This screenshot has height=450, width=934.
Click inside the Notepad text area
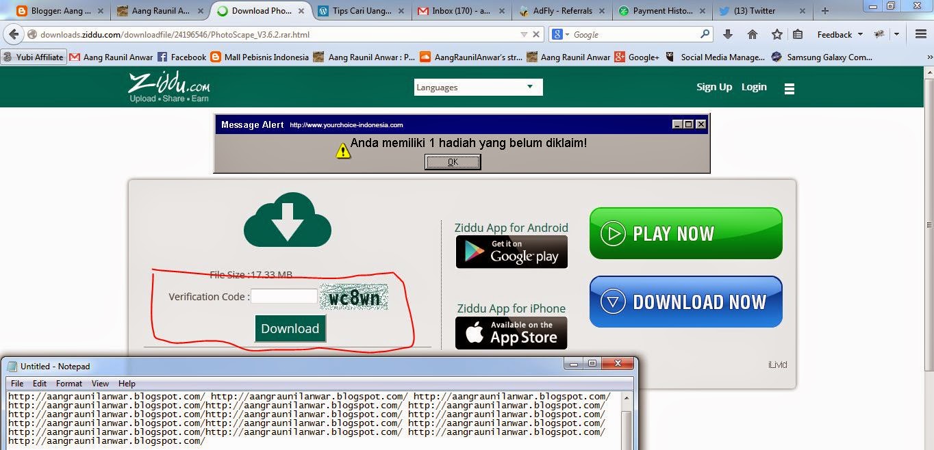[313, 421]
